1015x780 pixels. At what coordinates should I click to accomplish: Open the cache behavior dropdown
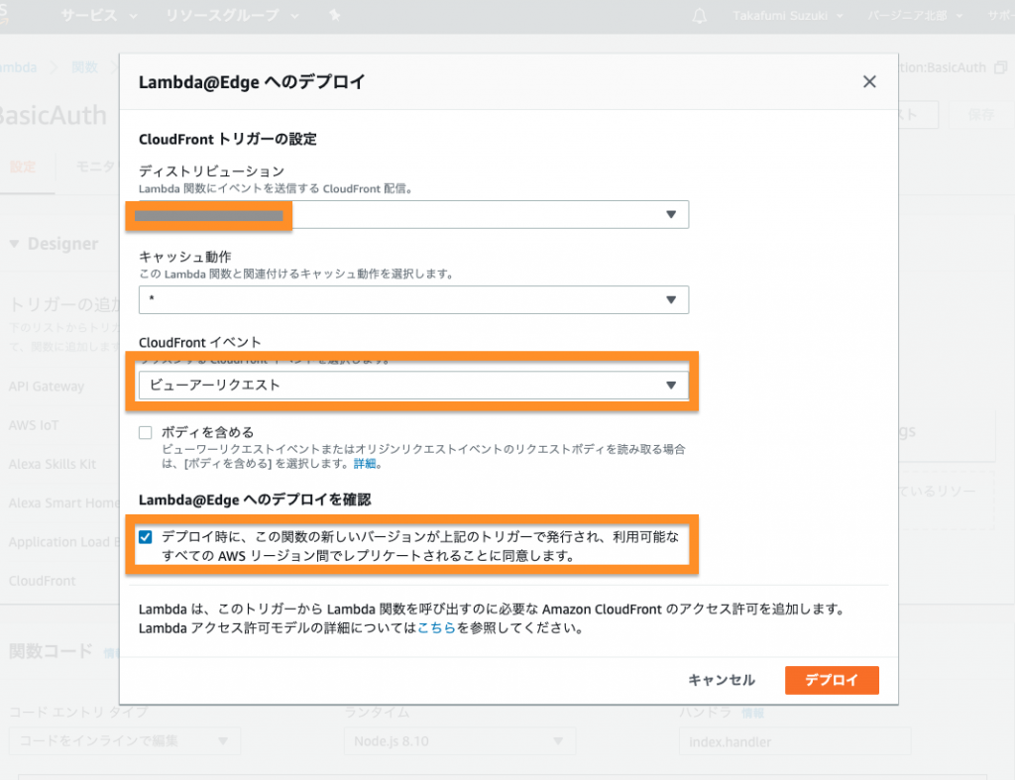tap(413, 299)
